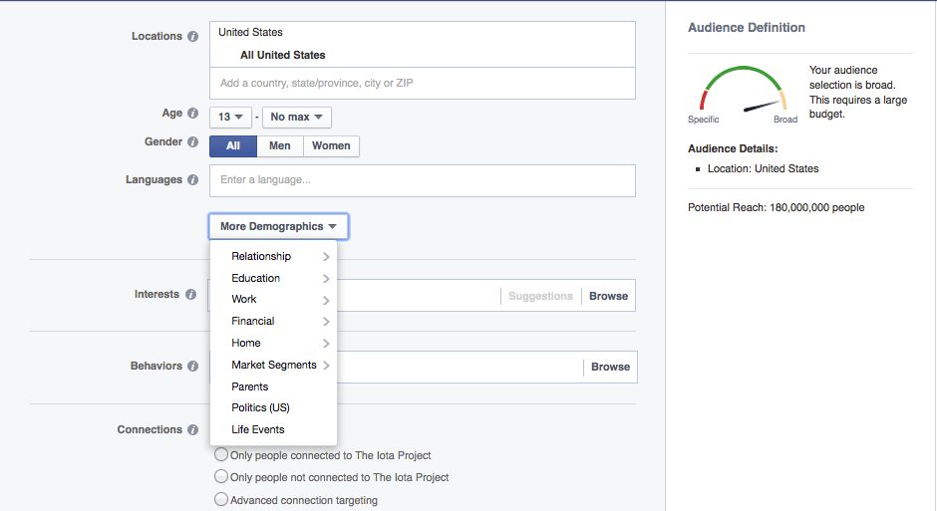Click the Interests info icon
The image size is (937, 511).
click(x=190, y=294)
